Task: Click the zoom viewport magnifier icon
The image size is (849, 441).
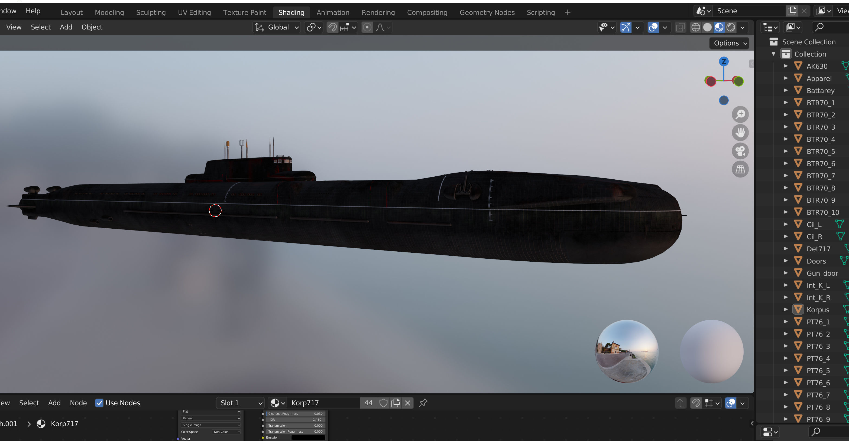Action: click(740, 114)
